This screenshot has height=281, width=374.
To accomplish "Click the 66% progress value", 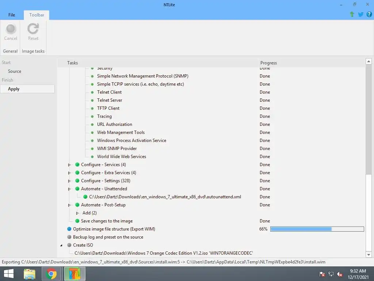I will click(x=263, y=229).
